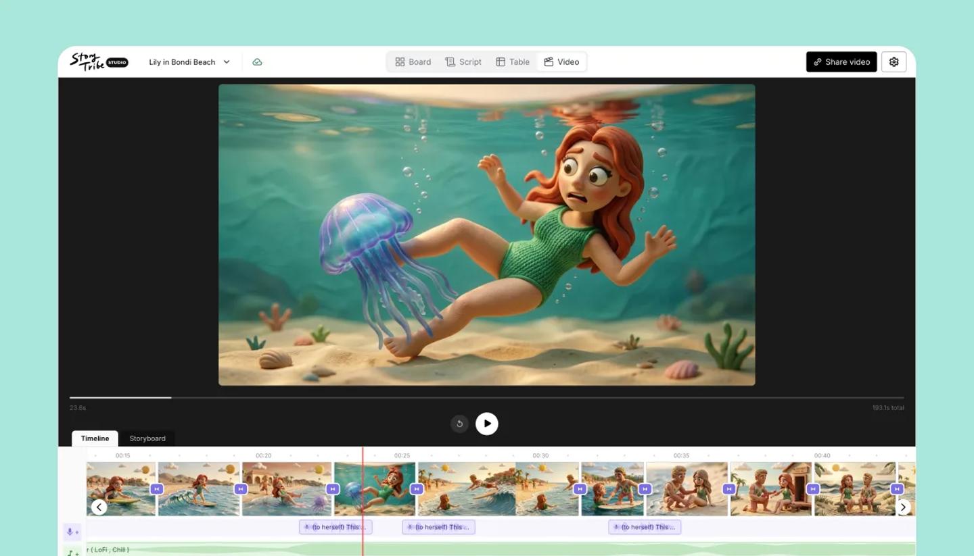Click the cloud sync status icon
The width and height of the screenshot is (974, 556).
click(257, 62)
